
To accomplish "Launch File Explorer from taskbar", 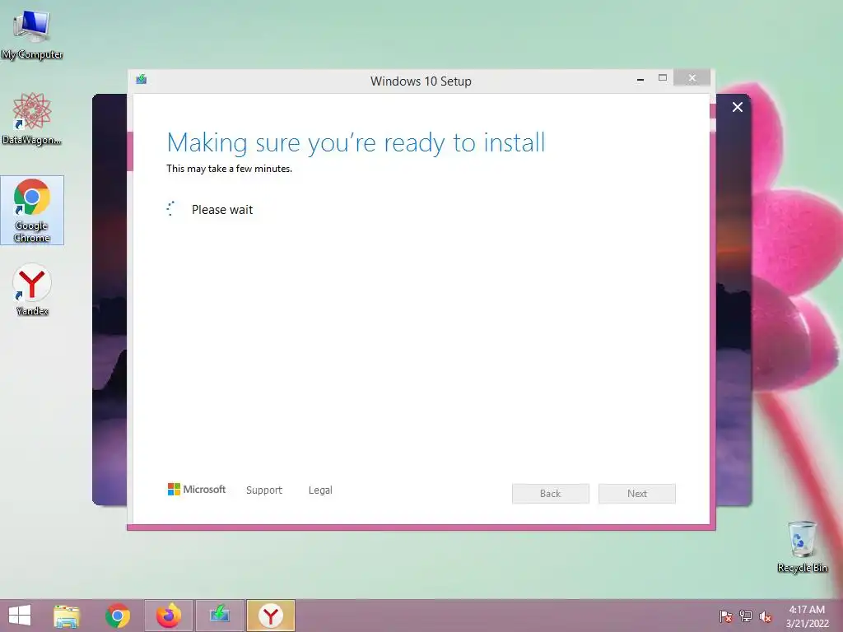I will pyautogui.click(x=67, y=616).
